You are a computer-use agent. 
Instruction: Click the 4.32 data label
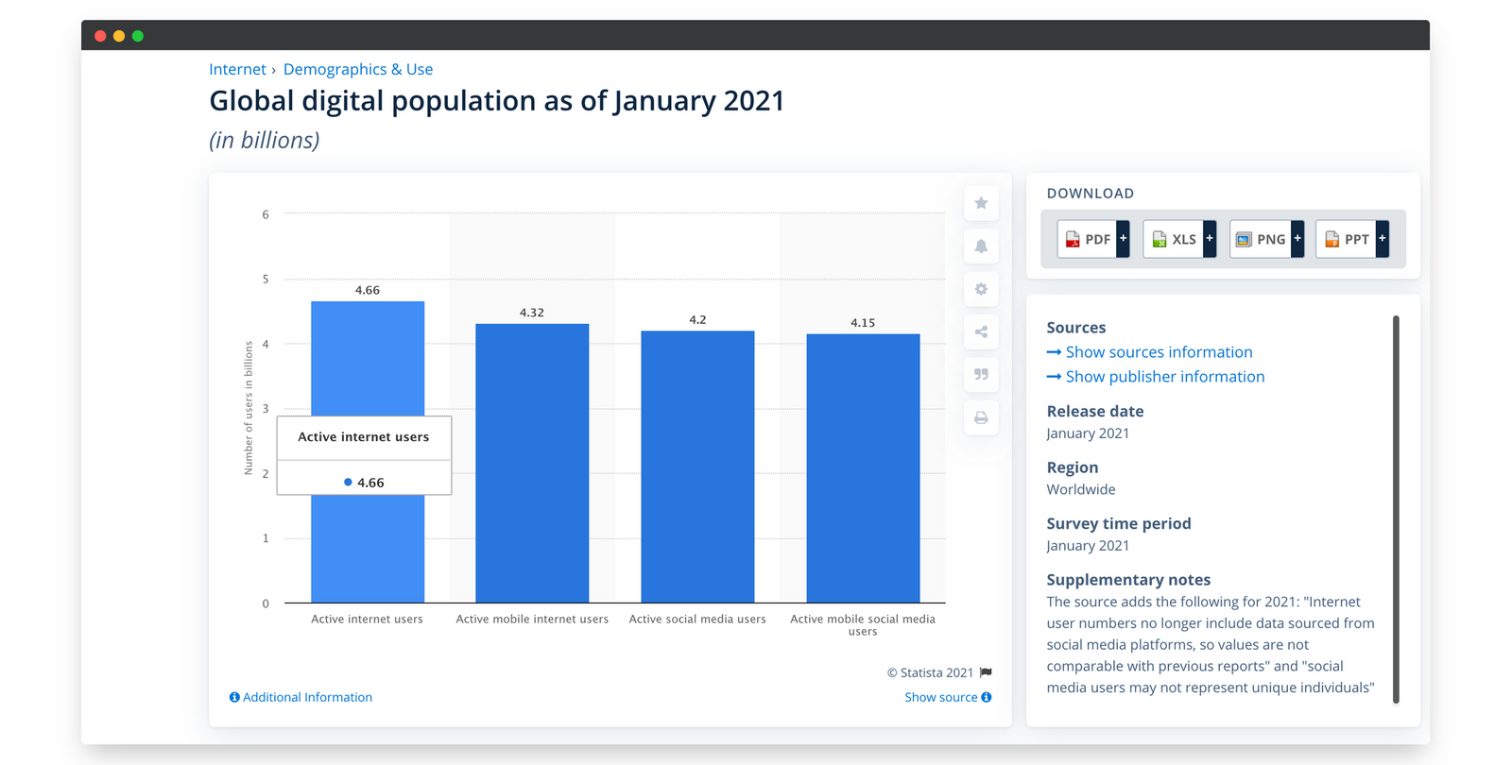532,313
